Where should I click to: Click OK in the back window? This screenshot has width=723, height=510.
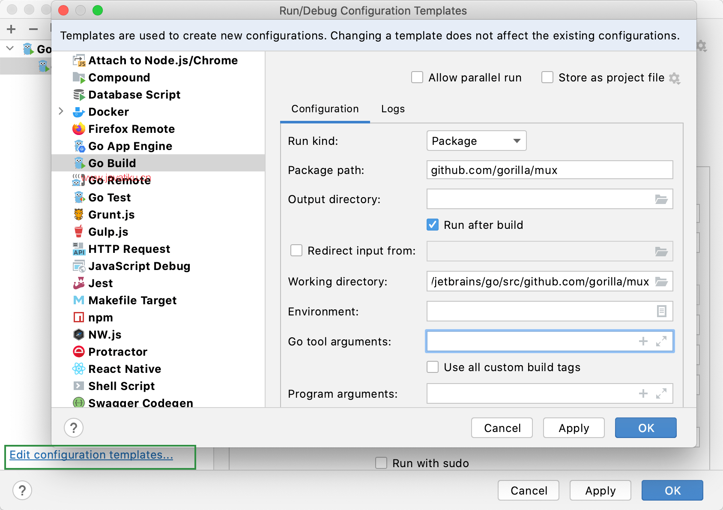(672, 490)
